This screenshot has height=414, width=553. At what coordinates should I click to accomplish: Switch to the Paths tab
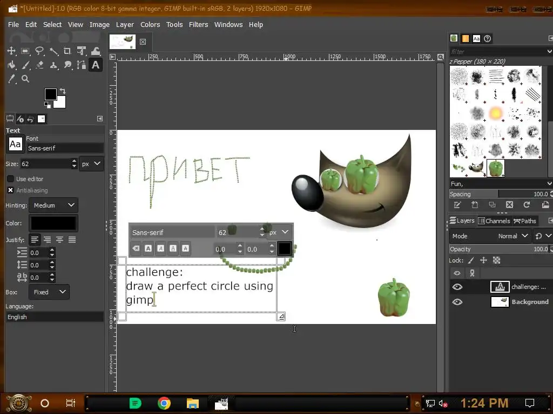coord(525,220)
